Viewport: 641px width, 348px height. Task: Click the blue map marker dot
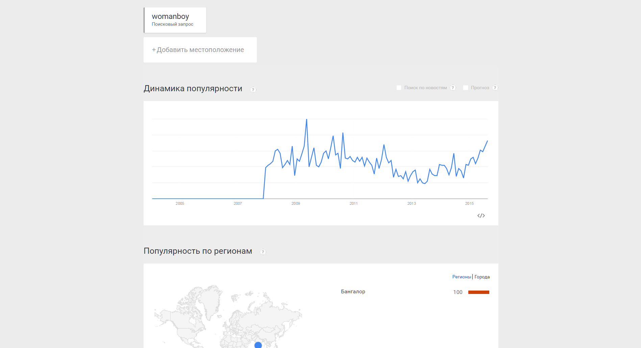(x=258, y=345)
